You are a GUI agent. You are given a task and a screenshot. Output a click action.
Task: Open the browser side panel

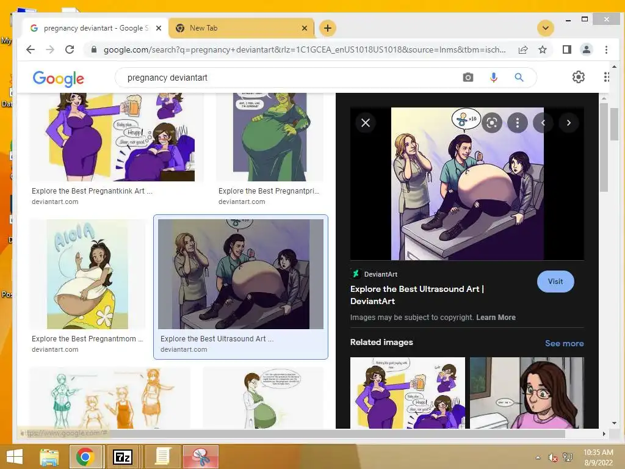click(x=567, y=49)
